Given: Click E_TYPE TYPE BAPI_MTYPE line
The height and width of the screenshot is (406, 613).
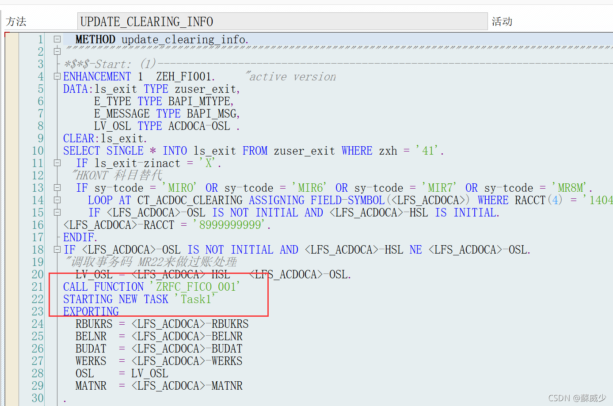Looking at the screenshot, I should [164, 101].
